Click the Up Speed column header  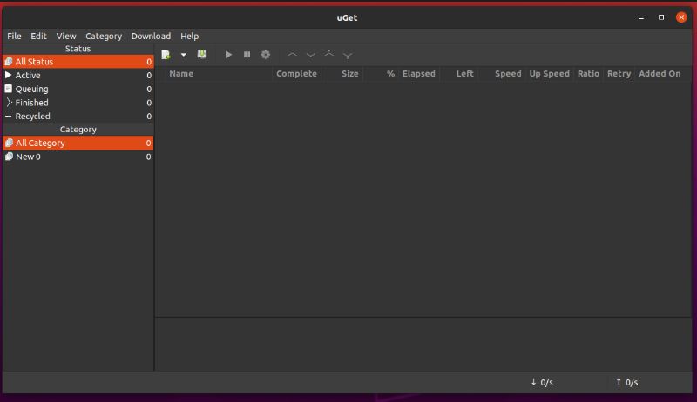(549, 74)
